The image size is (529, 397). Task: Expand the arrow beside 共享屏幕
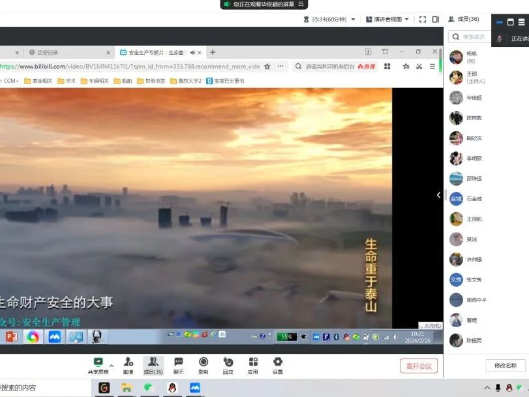pyautogui.click(x=112, y=366)
